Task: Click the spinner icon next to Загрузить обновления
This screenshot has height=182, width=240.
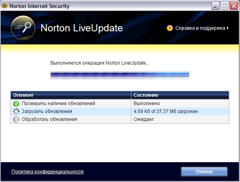Action: (x=16, y=111)
